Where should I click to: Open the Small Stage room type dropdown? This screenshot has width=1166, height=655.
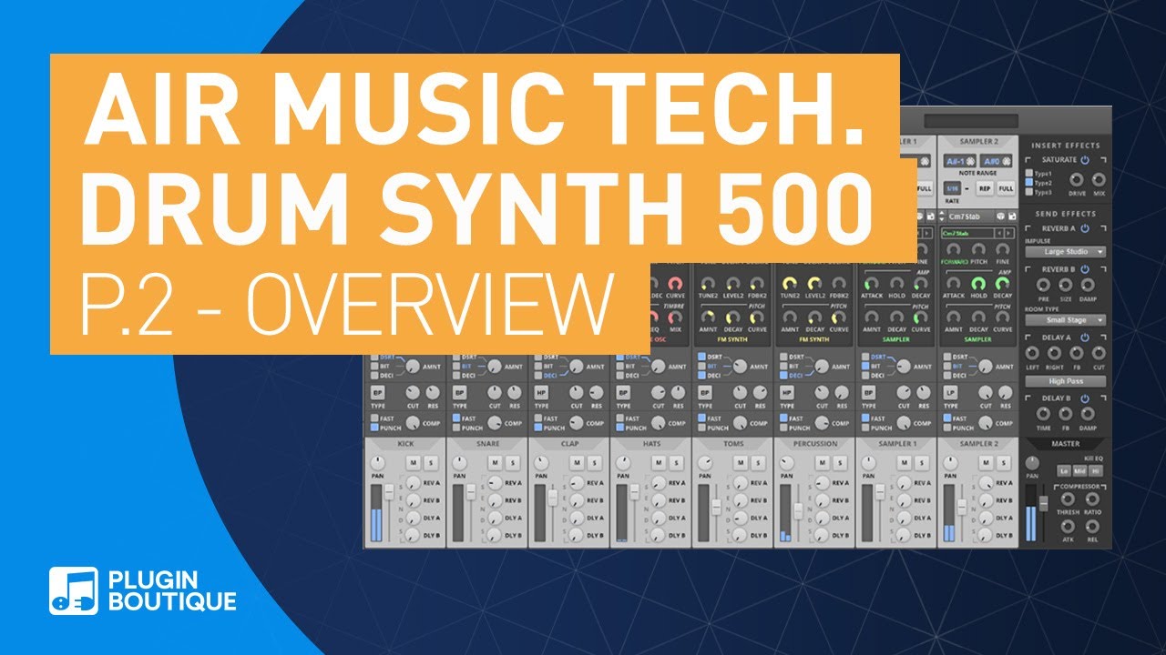pos(1066,320)
